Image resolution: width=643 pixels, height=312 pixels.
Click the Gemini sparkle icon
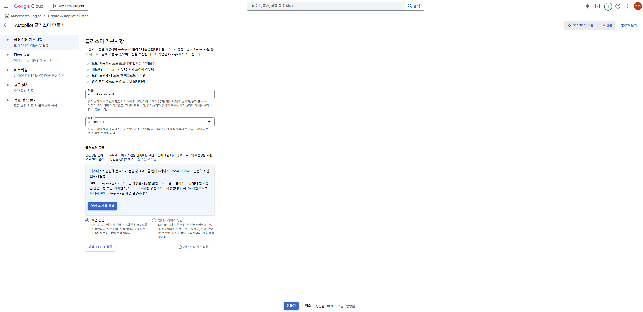click(587, 6)
